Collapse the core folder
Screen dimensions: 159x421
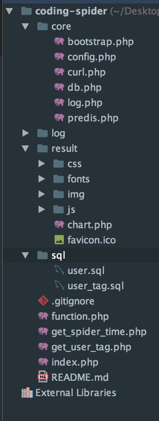26,27
